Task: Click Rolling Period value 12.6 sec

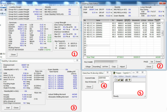Action: click(44, 48)
